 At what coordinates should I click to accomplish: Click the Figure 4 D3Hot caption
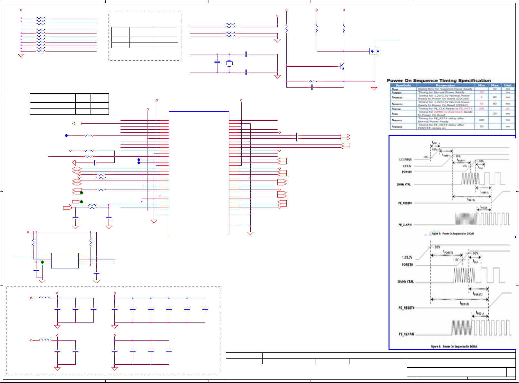pos(454,347)
